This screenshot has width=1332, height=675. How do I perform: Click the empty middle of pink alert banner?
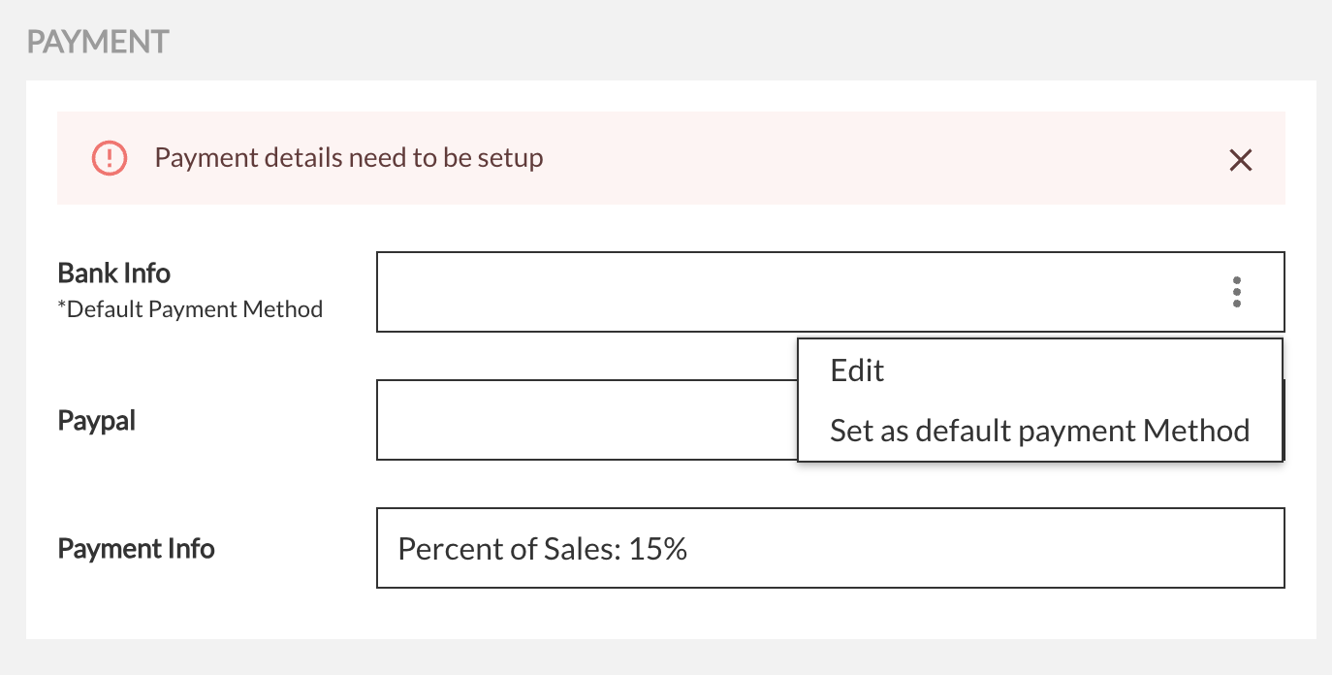(872, 158)
